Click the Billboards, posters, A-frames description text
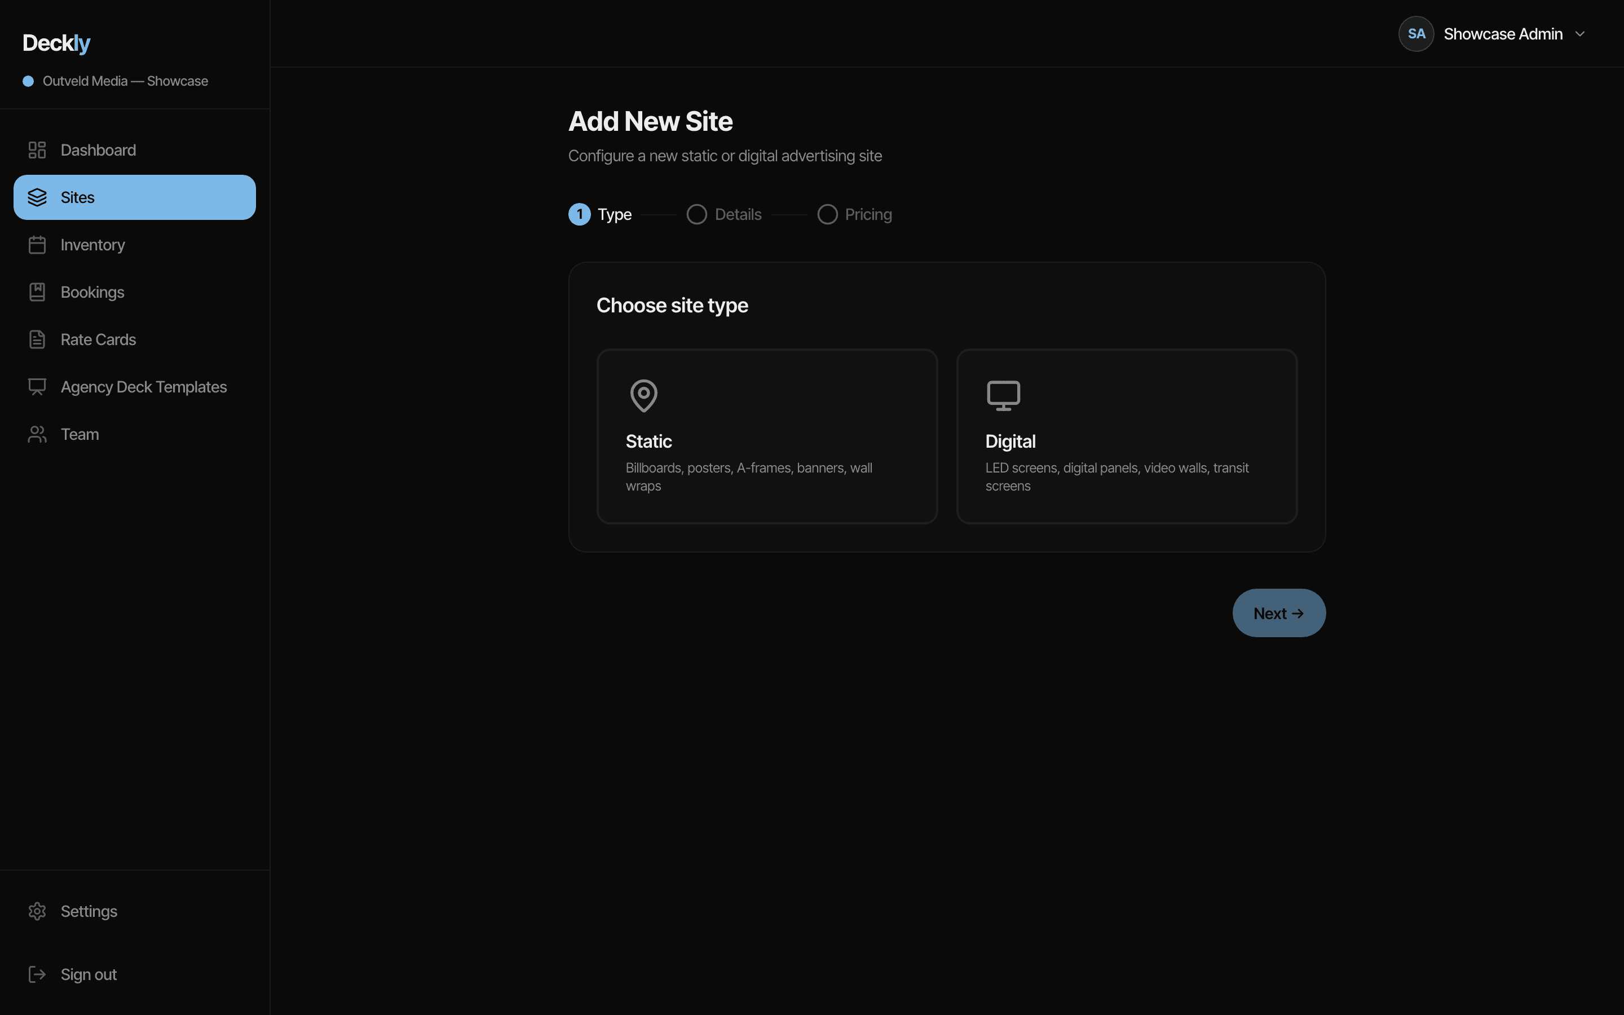Screen dimensions: 1624x1015 click(749, 476)
